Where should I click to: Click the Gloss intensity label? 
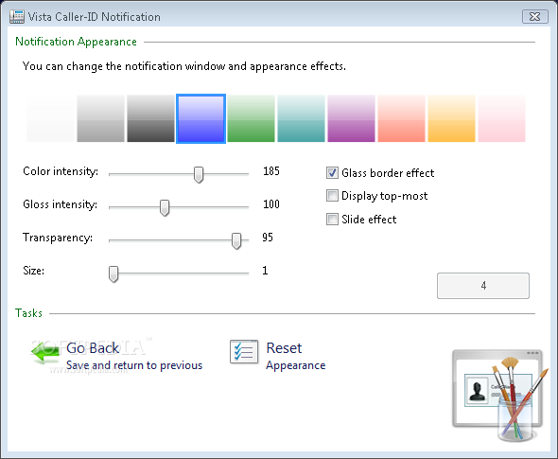point(61,204)
